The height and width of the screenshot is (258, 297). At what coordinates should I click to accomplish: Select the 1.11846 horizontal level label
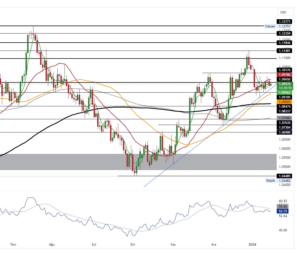pos(285,43)
